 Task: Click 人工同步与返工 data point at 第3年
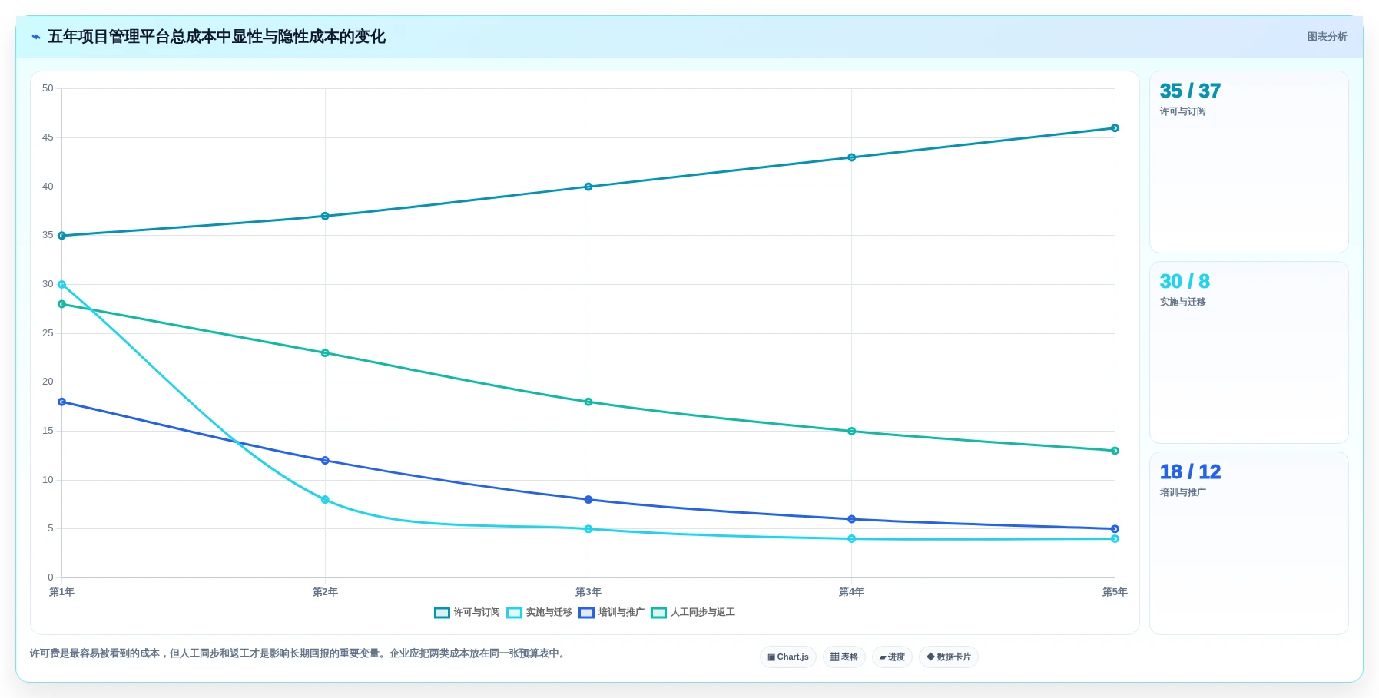pos(588,402)
